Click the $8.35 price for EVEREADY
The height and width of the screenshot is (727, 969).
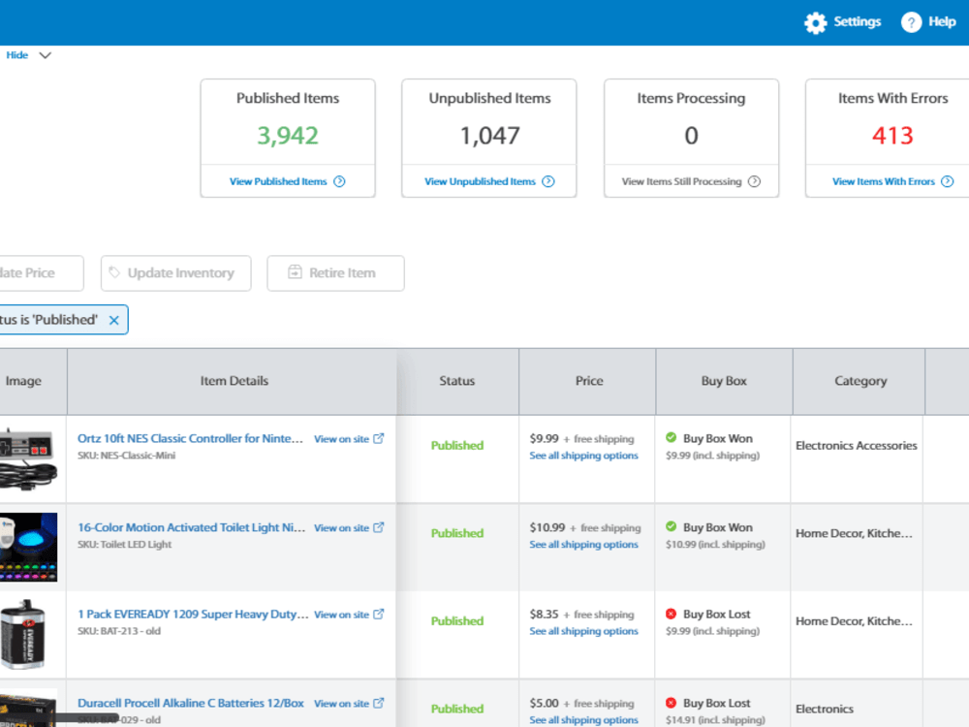click(x=544, y=615)
